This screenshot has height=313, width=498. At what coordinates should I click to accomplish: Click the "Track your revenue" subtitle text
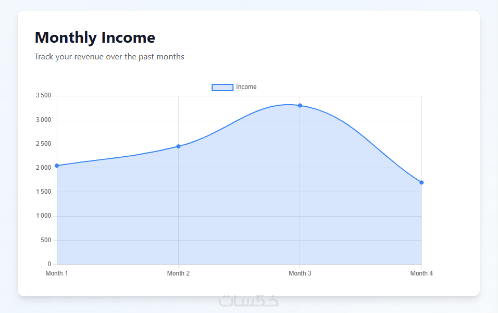[109, 57]
